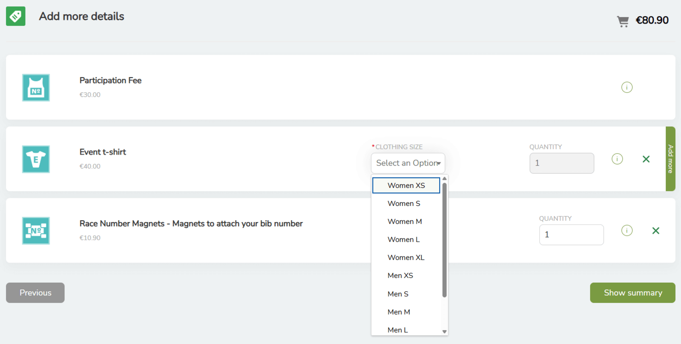This screenshot has width=681, height=344.
Task: Show info for Event t-shirt
Action: 617,159
